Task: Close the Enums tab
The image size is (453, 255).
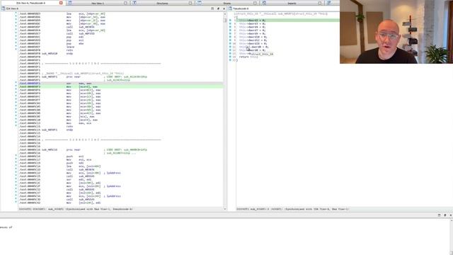Action: (x=255, y=3)
